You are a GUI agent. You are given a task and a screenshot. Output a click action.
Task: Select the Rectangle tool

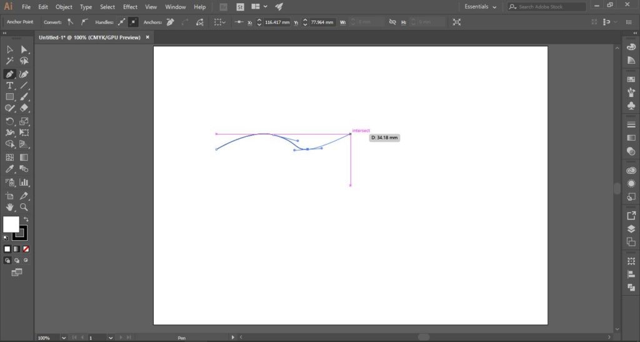coord(10,97)
